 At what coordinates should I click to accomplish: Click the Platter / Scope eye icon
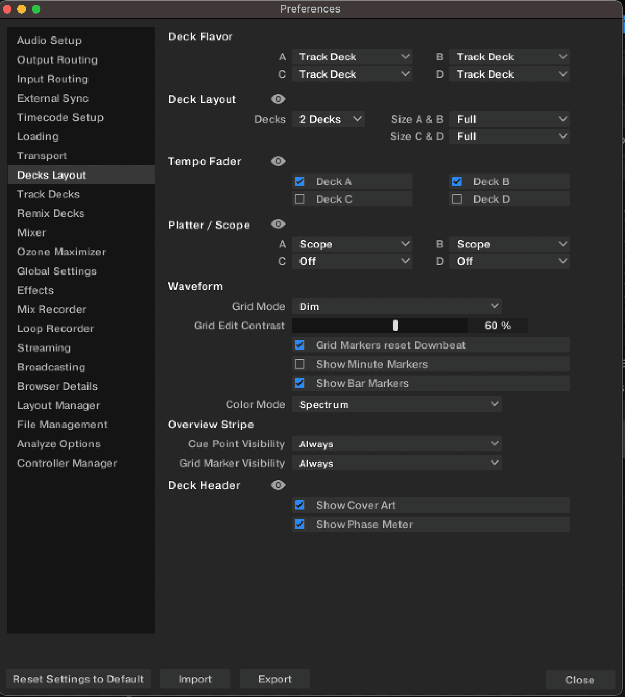tap(278, 224)
